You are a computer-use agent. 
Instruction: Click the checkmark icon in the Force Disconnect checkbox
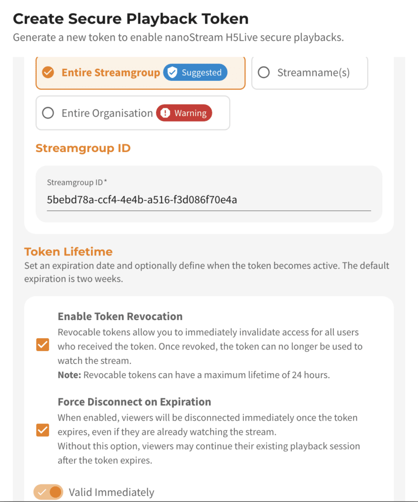coord(43,430)
